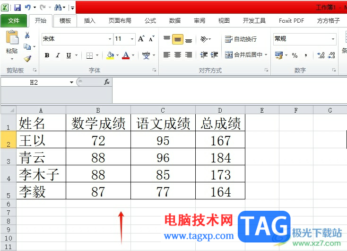Viewport: 347px width, 251px height.
Task: Click the Cut scissors icon
Action: pos(27,35)
